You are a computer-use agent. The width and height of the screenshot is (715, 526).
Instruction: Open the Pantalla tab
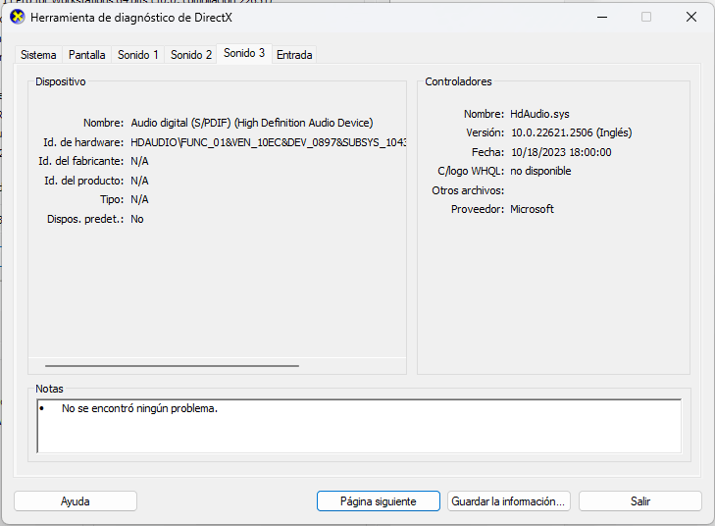pos(86,55)
